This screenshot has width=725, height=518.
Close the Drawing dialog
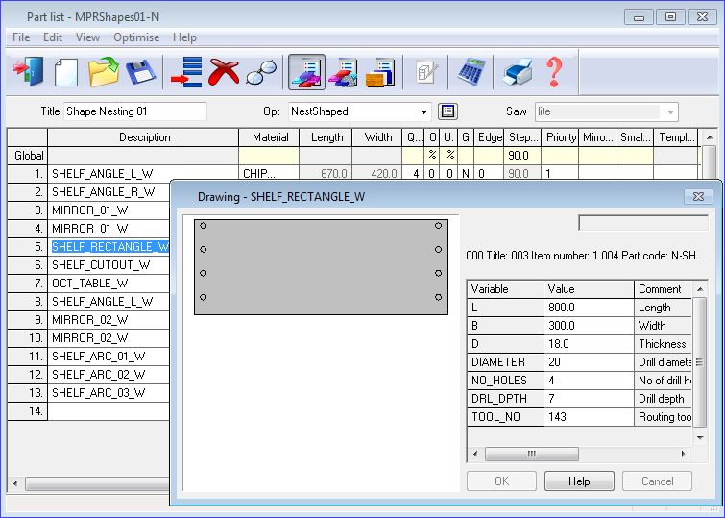pos(698,196)
